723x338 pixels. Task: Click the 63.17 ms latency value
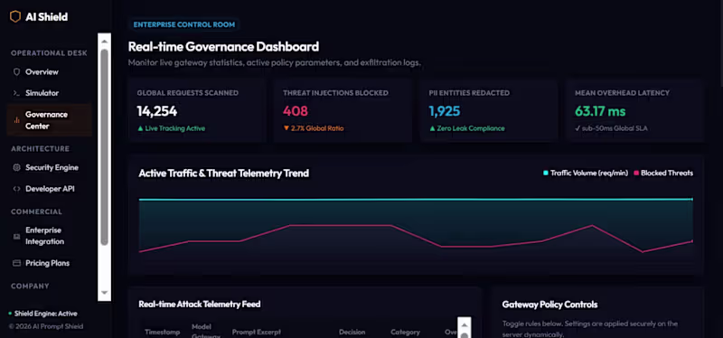600,111
